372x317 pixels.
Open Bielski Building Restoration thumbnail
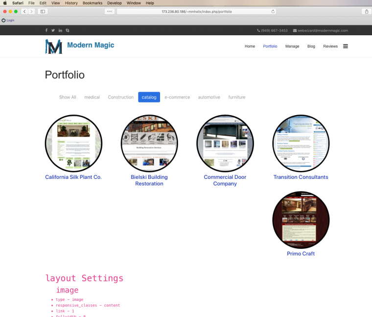[149, 144]
